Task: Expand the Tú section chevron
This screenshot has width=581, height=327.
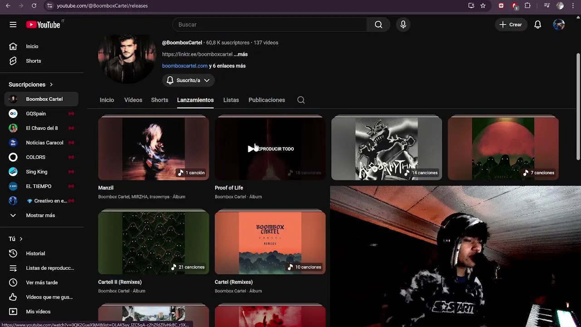Action: tap(21, 239)
